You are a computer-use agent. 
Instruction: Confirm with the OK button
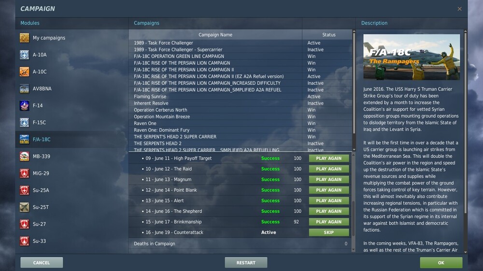(441, 263)
